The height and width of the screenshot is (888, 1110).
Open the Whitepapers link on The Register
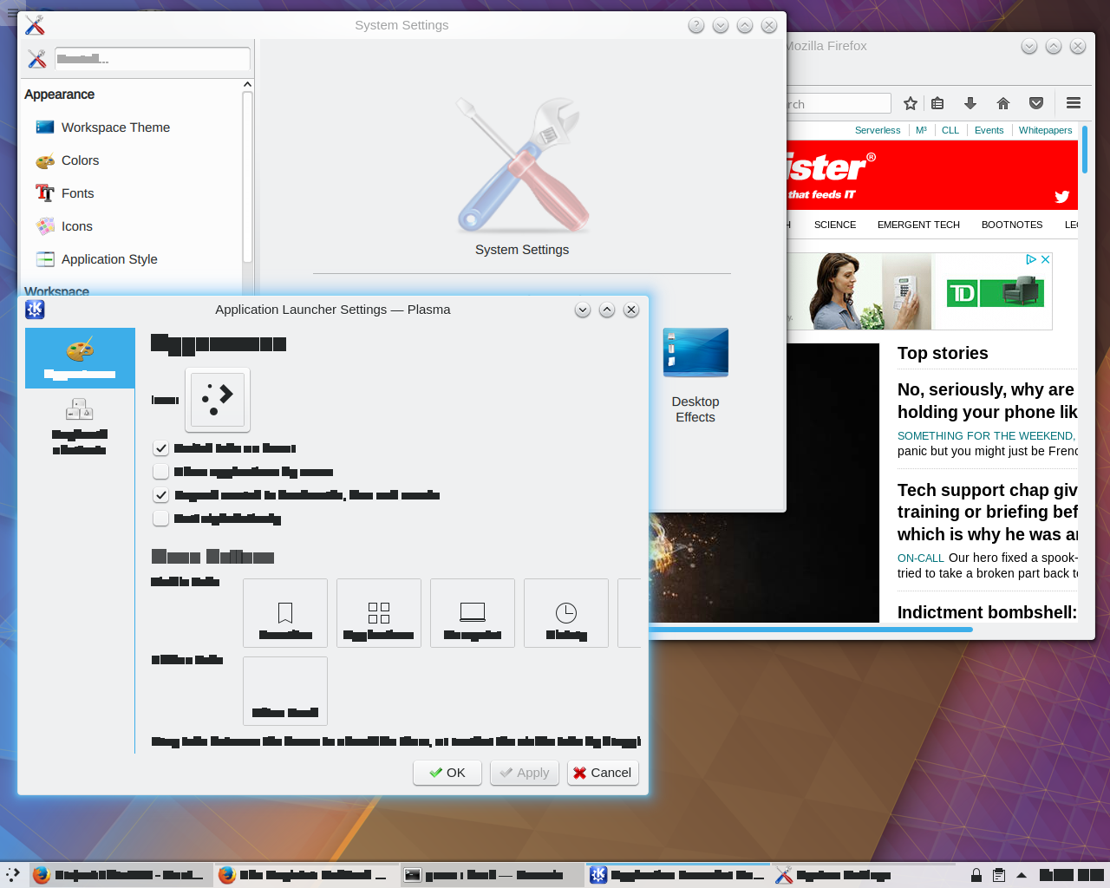pos(1045,130)
